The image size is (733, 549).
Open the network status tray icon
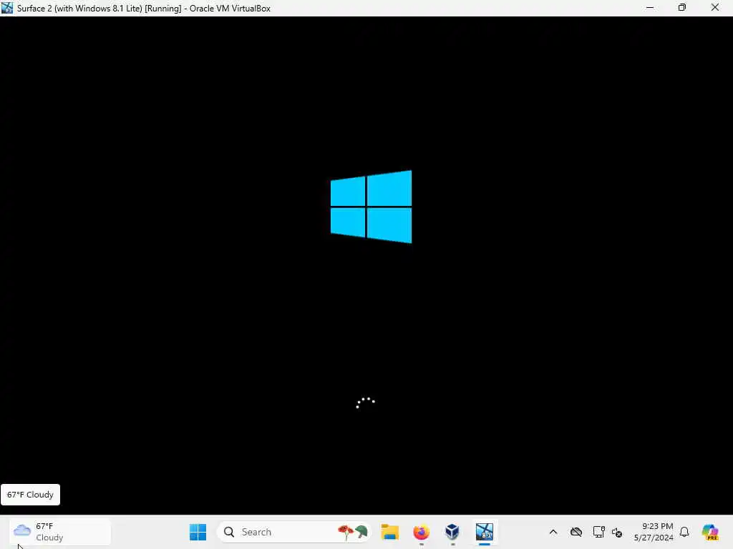[598, 532]
